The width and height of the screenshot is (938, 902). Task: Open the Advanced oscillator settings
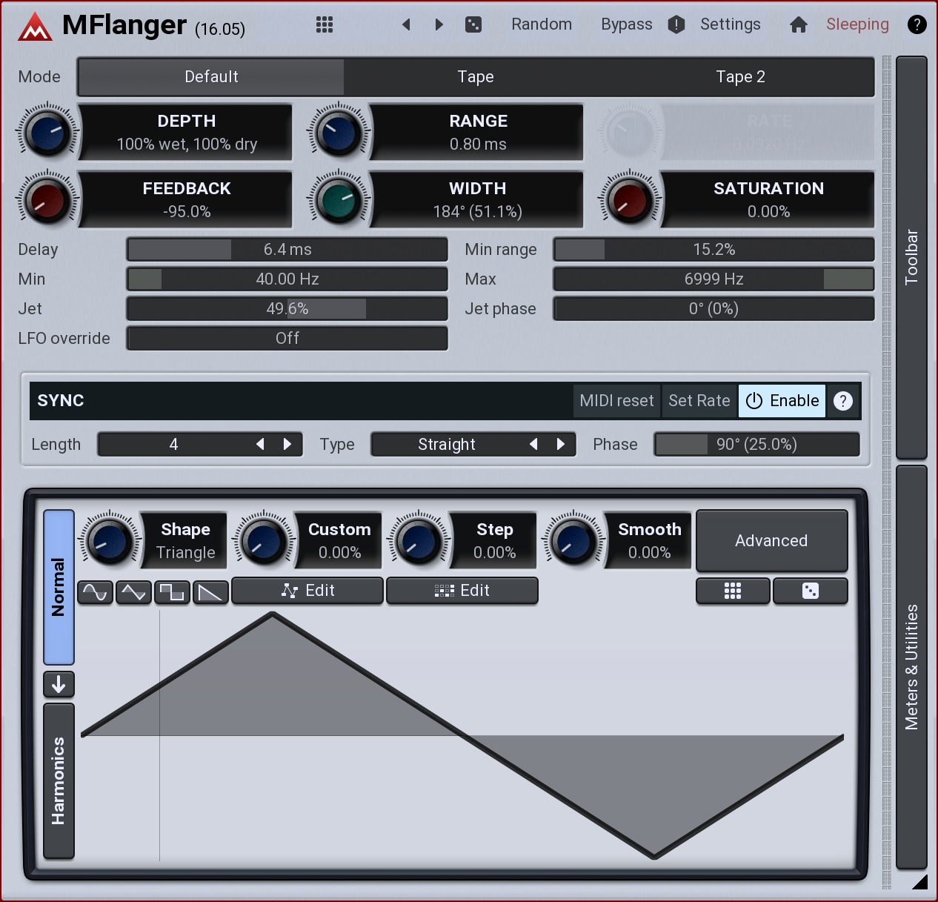click(x=771, y=541)
